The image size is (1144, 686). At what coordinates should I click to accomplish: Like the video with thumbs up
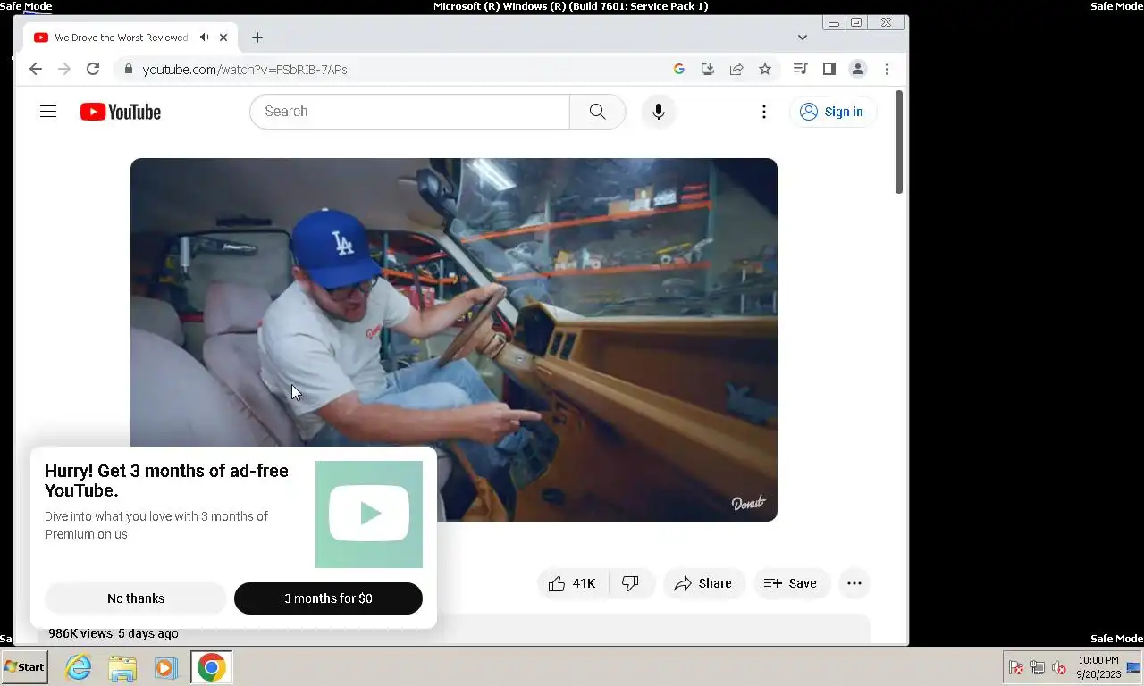coord(572,583)
